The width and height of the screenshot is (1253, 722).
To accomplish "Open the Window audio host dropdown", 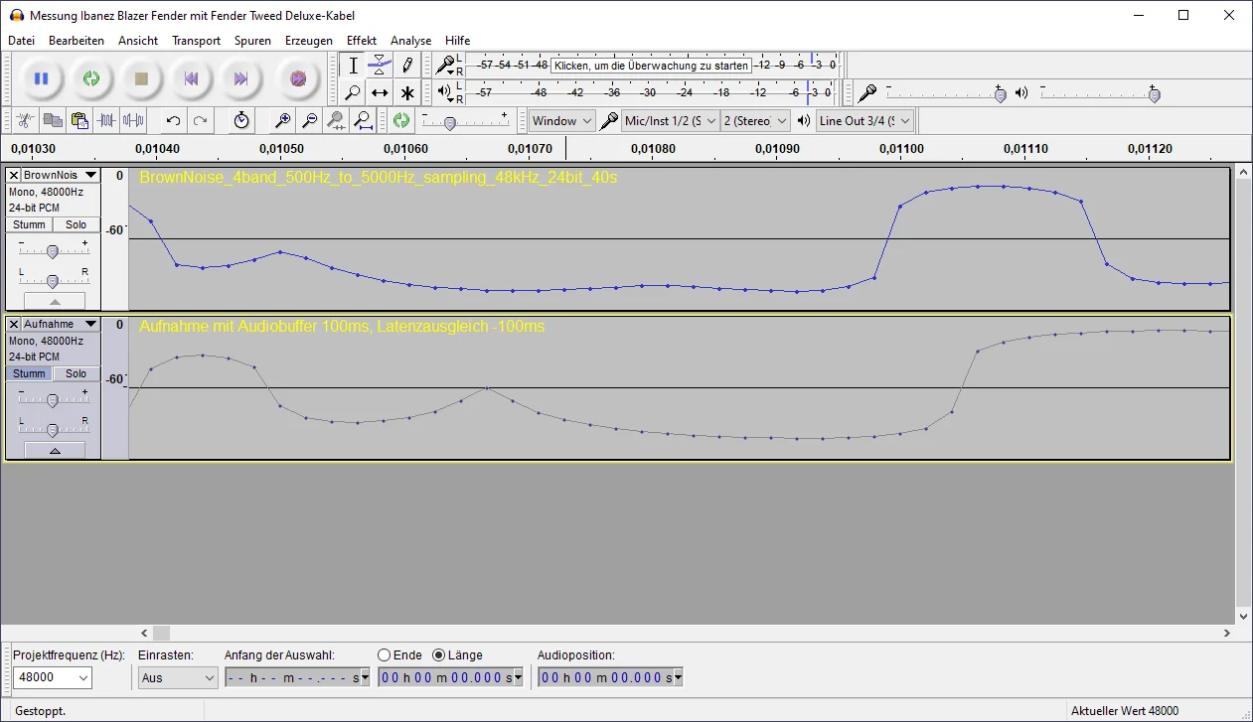I will coord(561,121).
